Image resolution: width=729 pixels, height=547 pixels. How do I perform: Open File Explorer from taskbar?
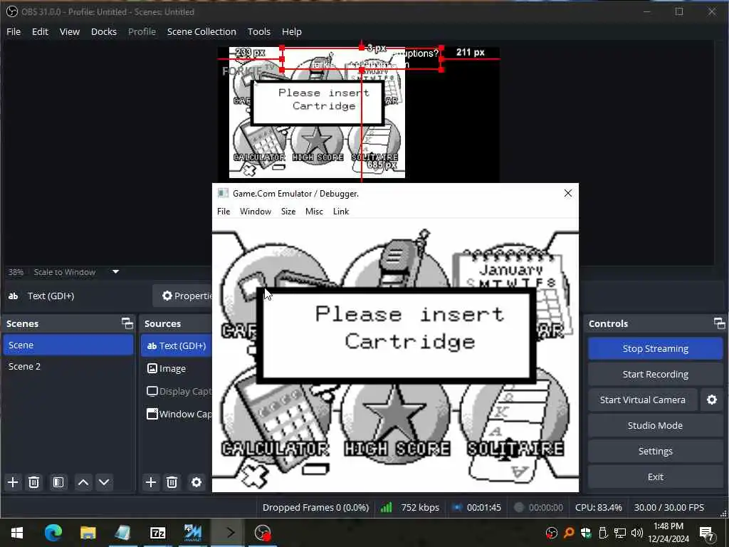pyautogui.click(x=88, y=533)
